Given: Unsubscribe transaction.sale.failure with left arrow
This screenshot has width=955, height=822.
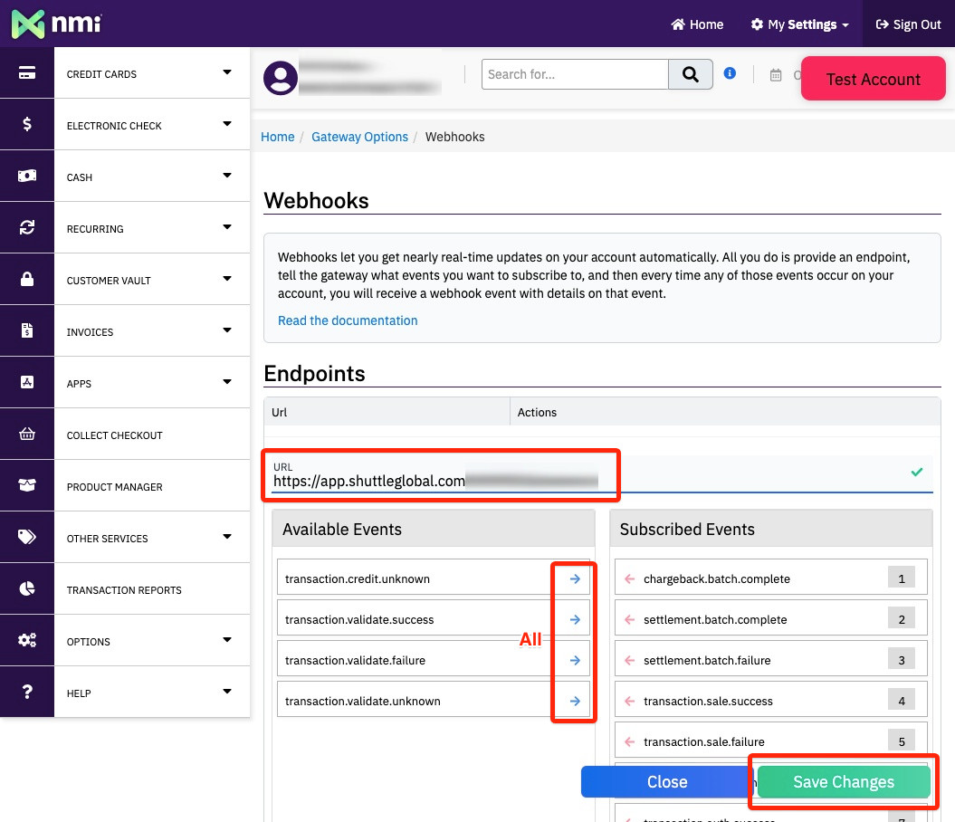Looking at the screenshot, I should (x=630, y=742).
